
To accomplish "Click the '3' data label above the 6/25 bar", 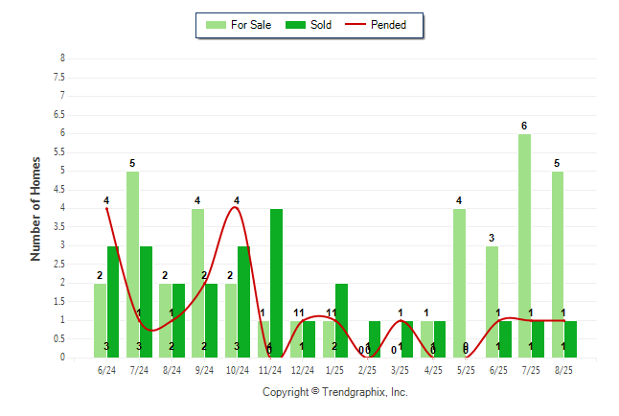I will 492,238.
